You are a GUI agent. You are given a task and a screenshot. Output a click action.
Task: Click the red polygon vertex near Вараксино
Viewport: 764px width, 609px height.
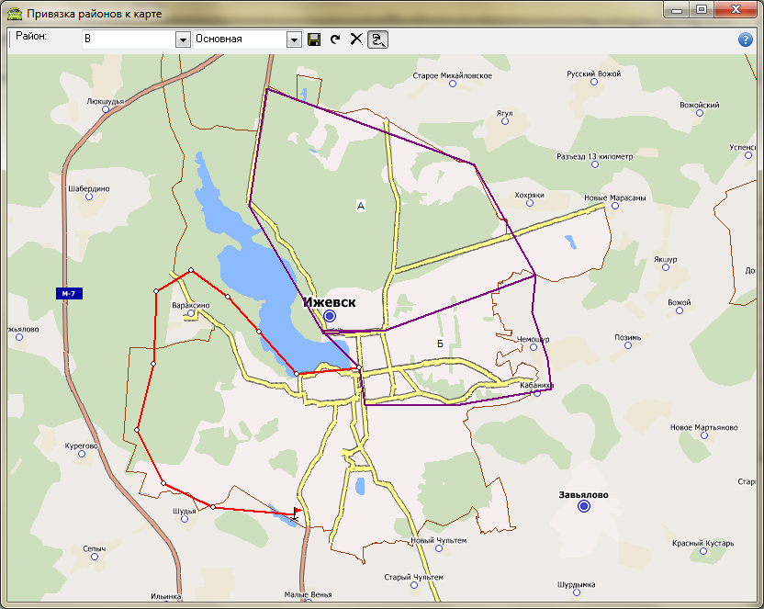pos(191,270)
